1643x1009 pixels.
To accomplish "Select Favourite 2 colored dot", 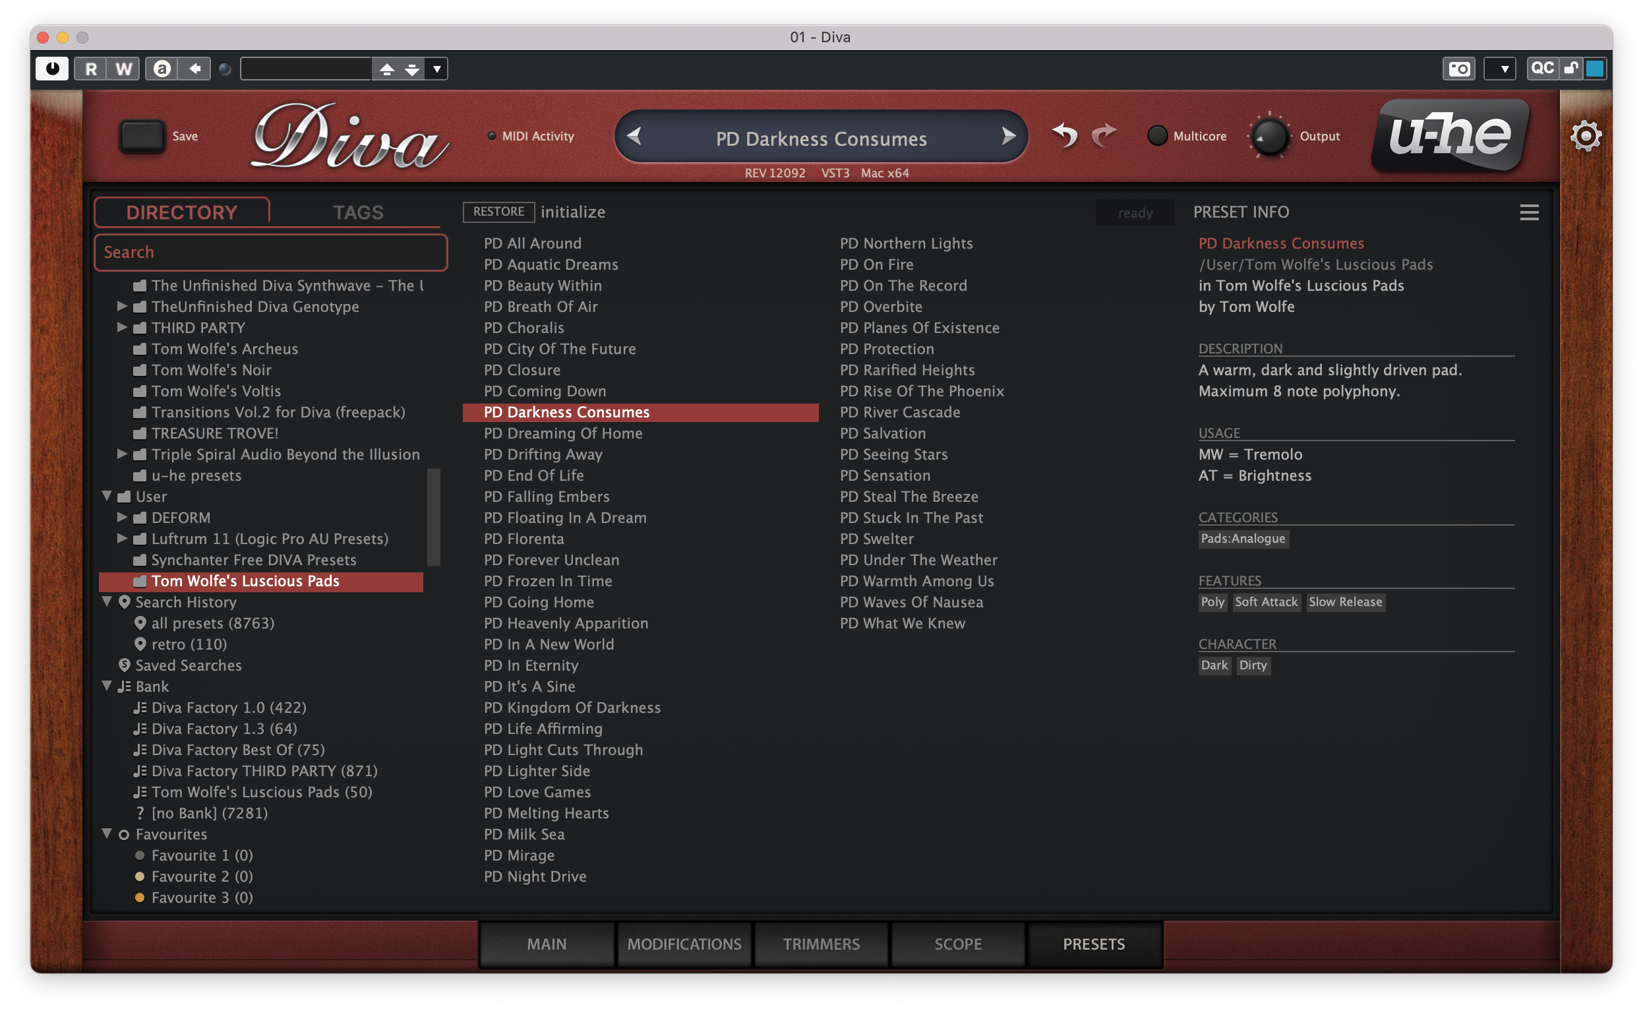I will (x=139, y=876).
